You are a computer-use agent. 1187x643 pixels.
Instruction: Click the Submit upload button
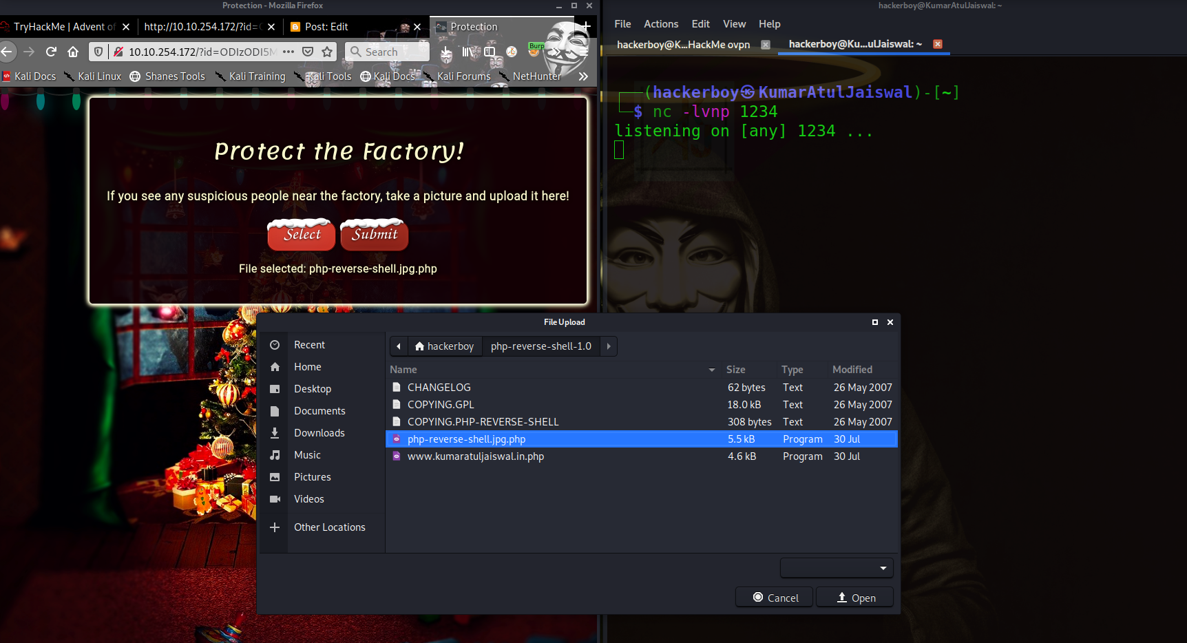pyautogui.click(x=375, y=234)
